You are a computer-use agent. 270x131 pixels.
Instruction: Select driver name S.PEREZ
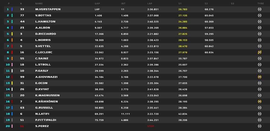(42, 126)
